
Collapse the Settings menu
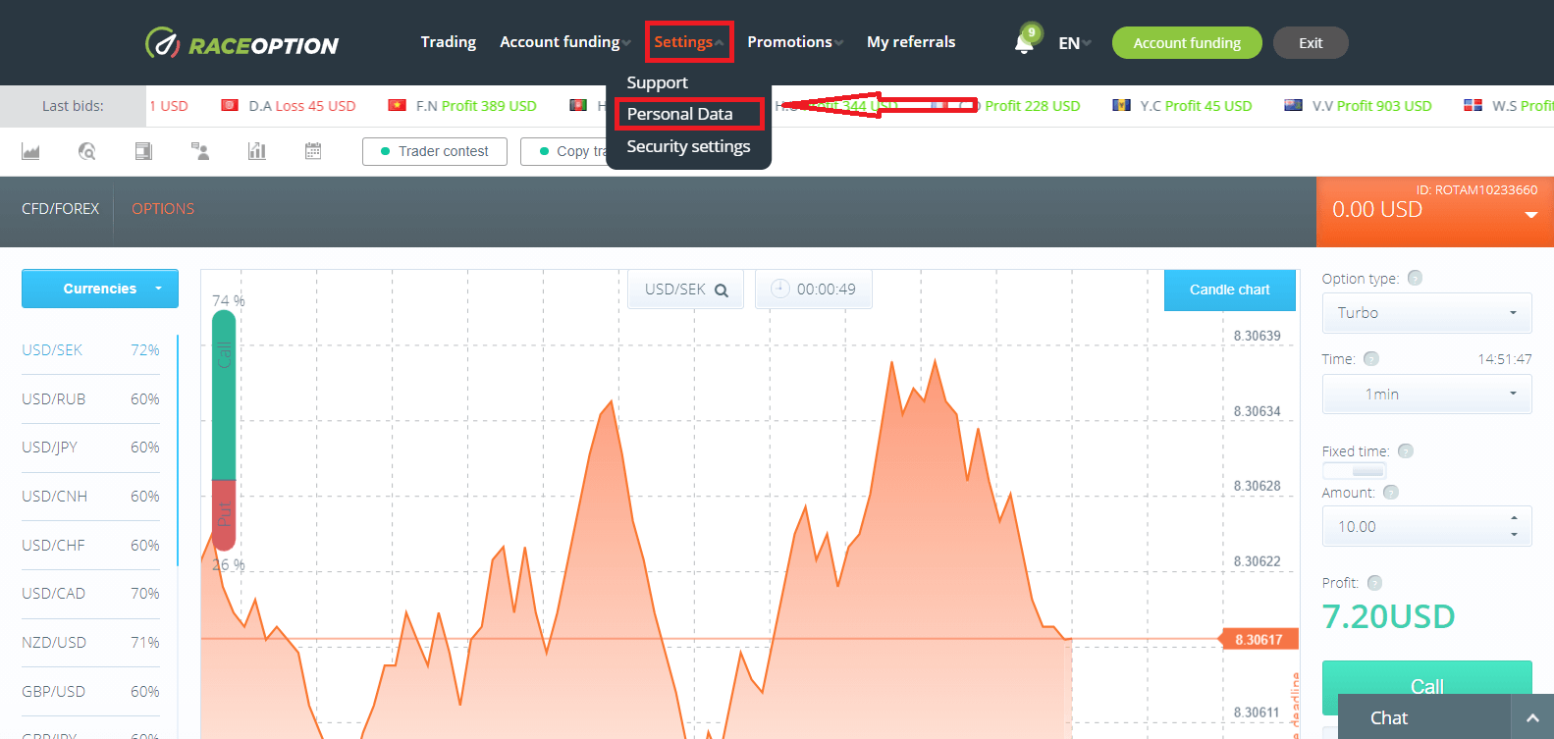point(689,42)
